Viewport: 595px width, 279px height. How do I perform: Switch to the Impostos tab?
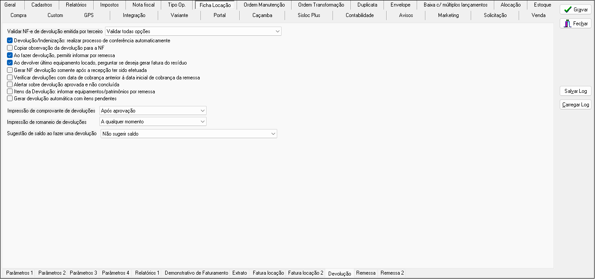(x=109, y=5)
